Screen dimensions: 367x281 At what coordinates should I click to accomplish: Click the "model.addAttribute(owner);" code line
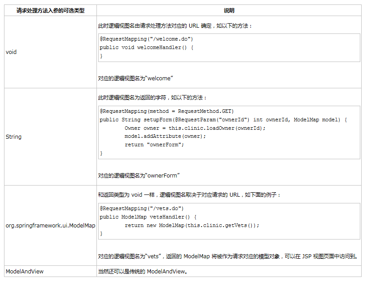pos(165,136)
